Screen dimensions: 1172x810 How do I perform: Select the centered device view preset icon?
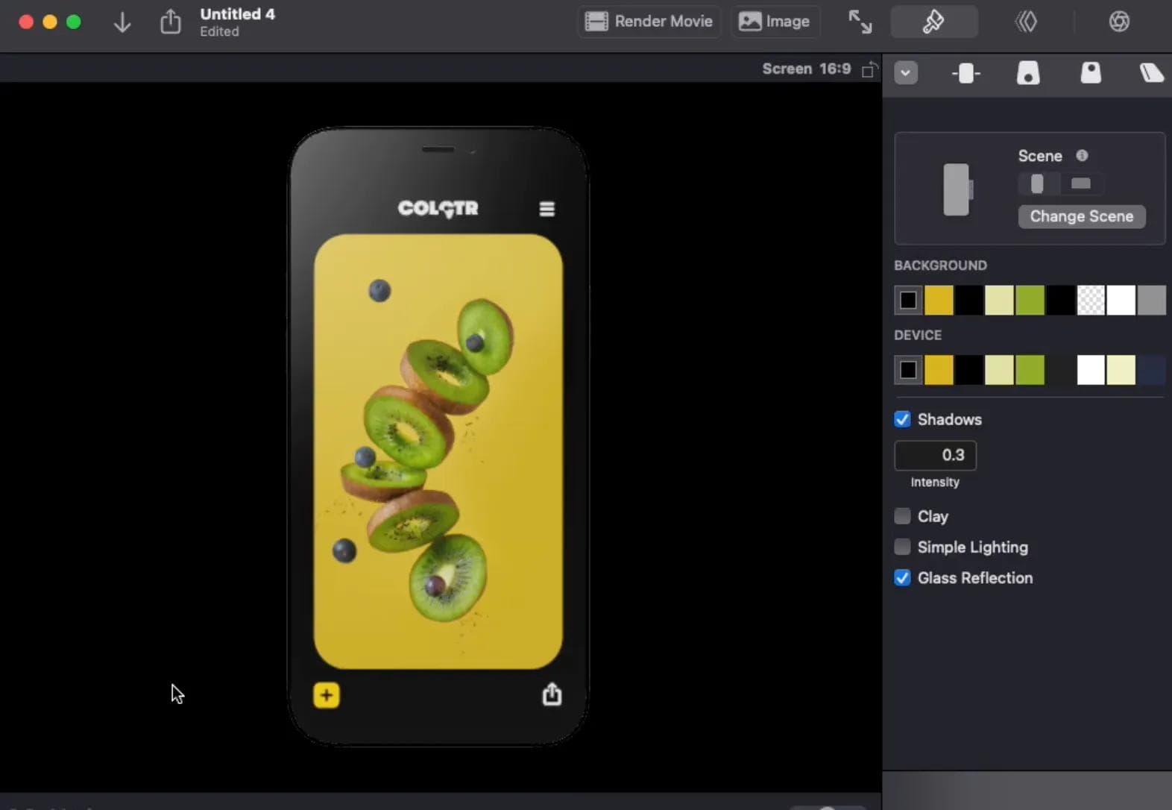click(x=965, y=73)
